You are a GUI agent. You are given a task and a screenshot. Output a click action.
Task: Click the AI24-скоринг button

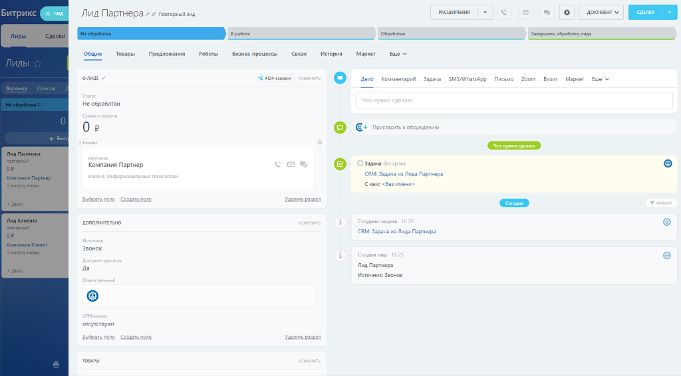pos(275,78)
